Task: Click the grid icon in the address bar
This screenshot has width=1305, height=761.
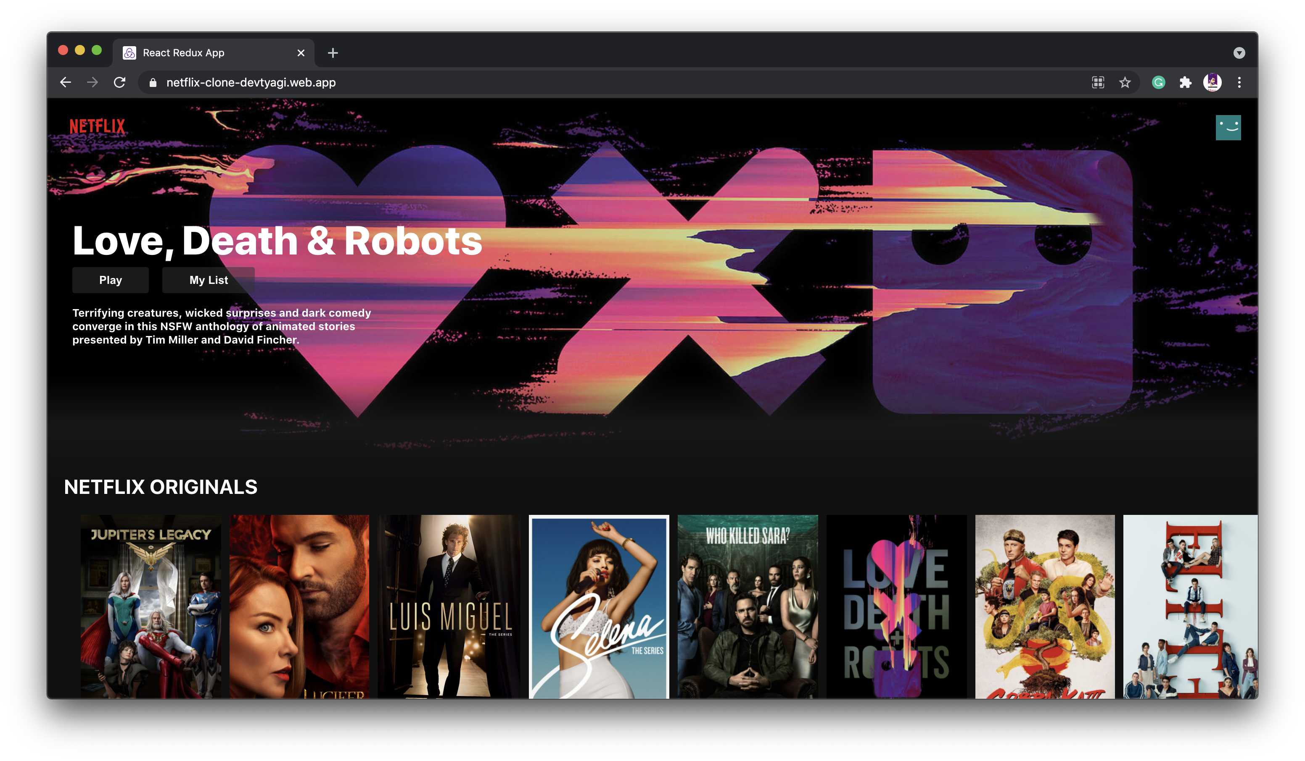Action: pos(1098,82)
